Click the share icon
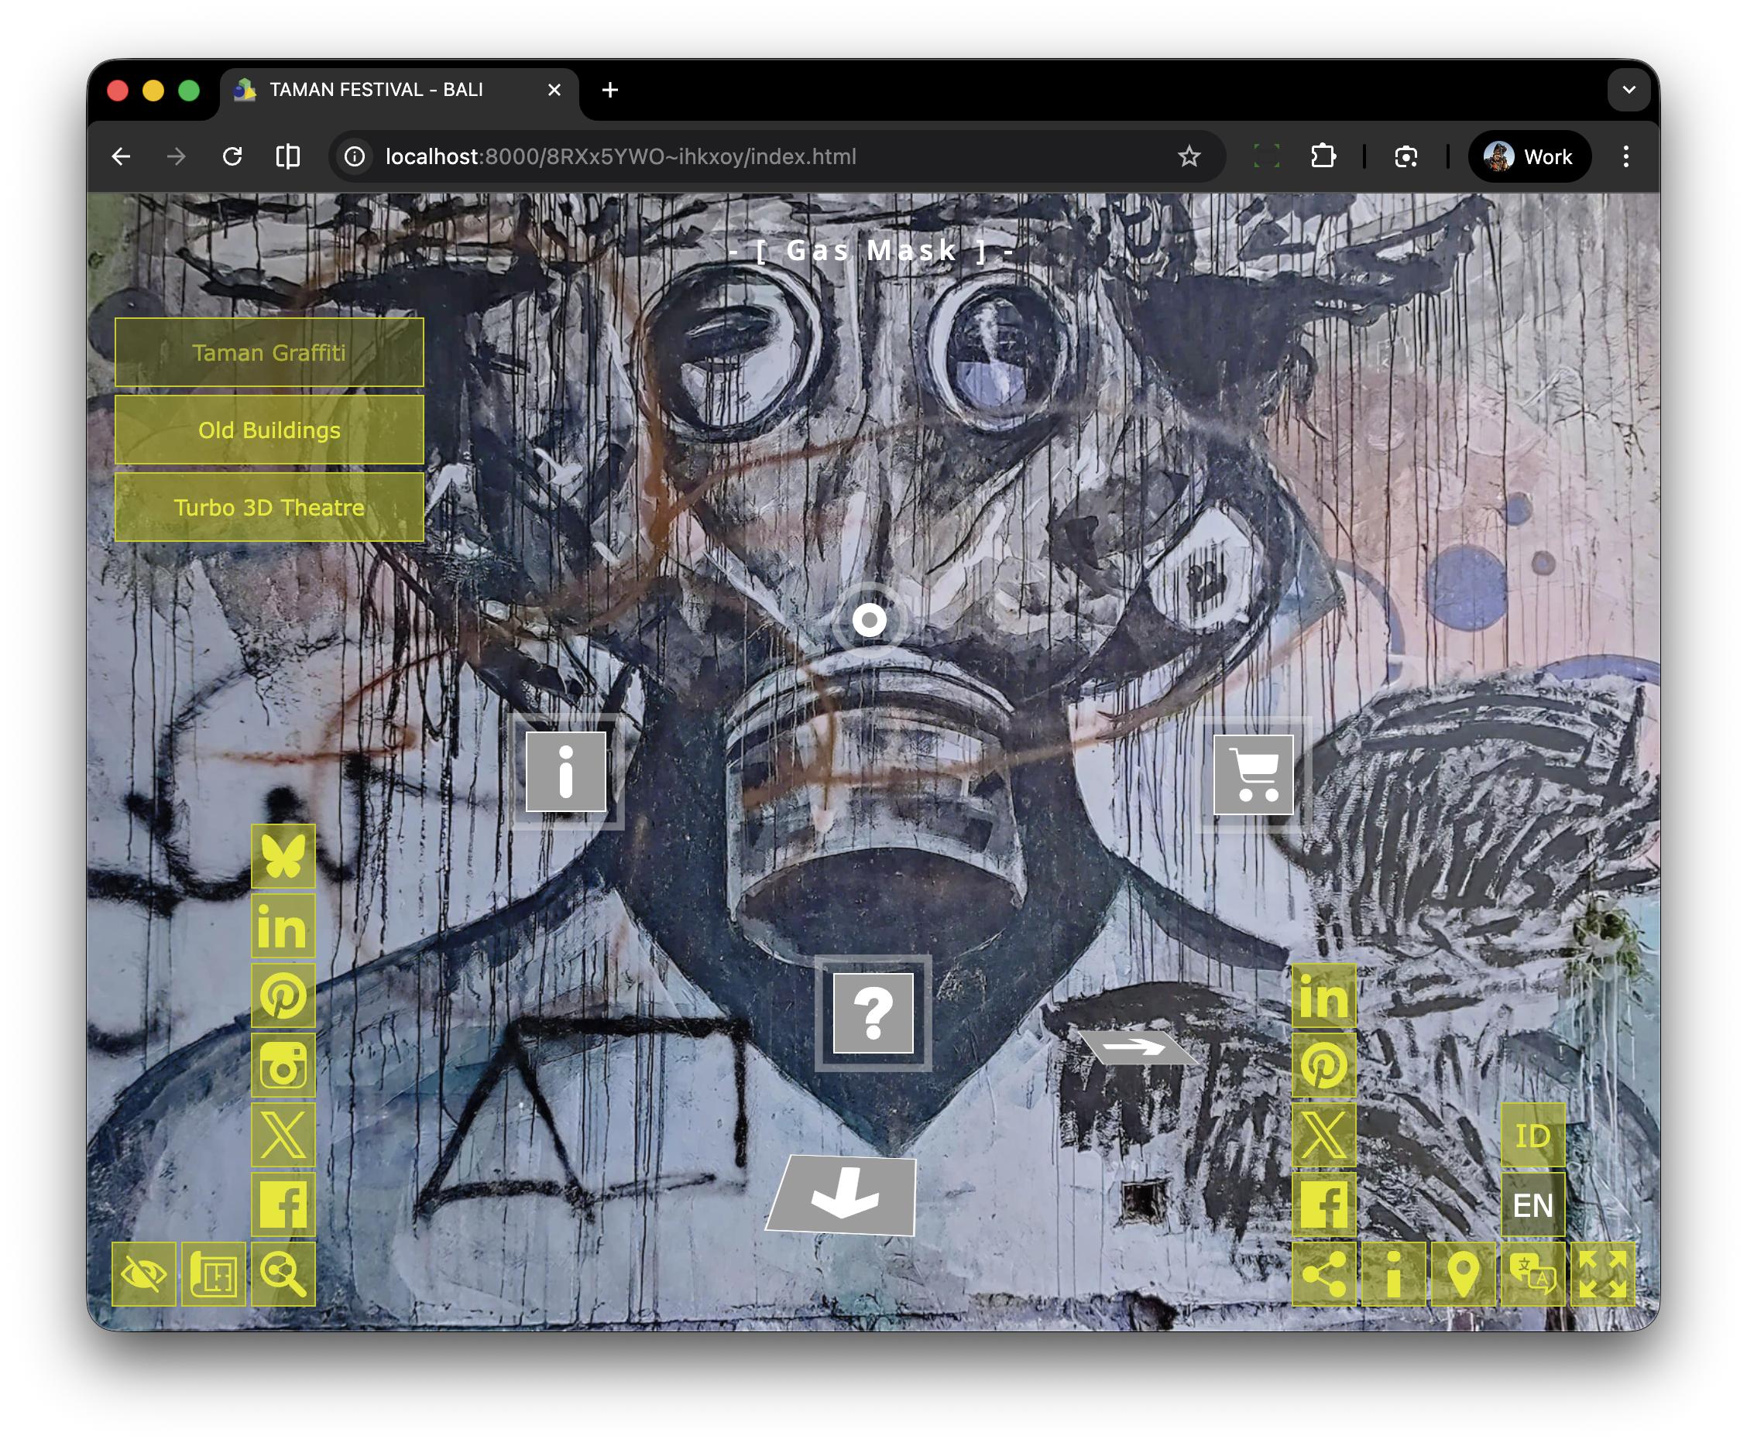This screenshot has height=1446, width=1747. coord(1323,1274)
